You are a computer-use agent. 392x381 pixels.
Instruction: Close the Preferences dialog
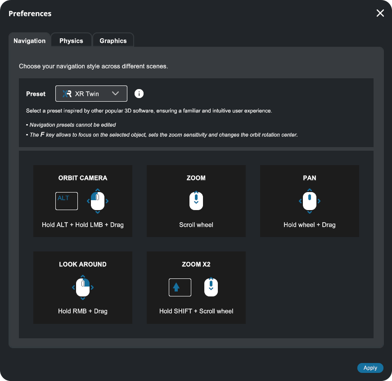pyautogui.click(x=380, y=13)
